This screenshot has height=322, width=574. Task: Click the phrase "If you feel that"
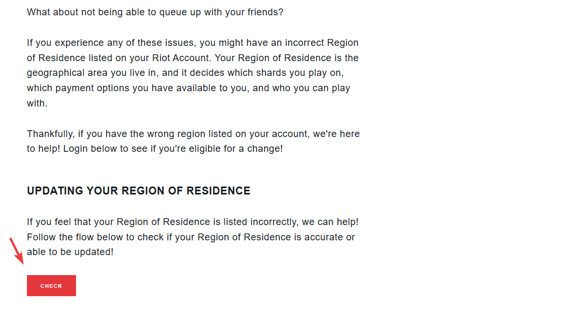tap(59, 222)
